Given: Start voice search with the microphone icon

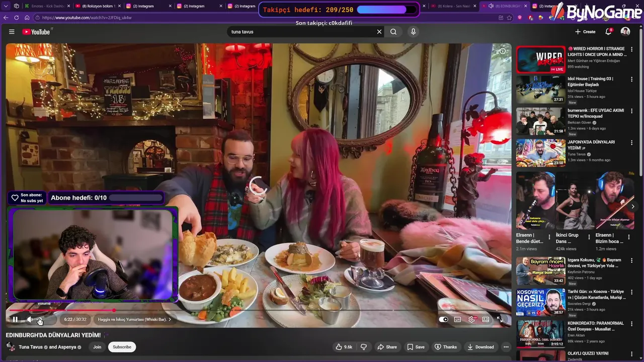Looking at the screenshot, I should tap(413, 32).
